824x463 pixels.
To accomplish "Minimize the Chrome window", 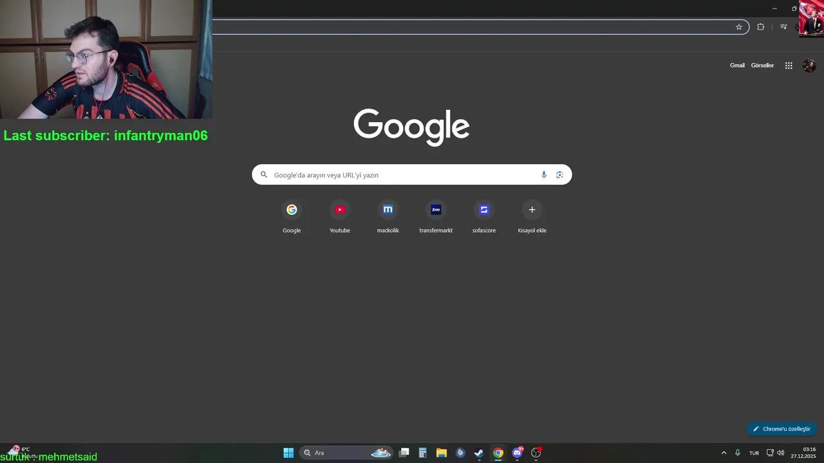I will (x=774, y=8).
